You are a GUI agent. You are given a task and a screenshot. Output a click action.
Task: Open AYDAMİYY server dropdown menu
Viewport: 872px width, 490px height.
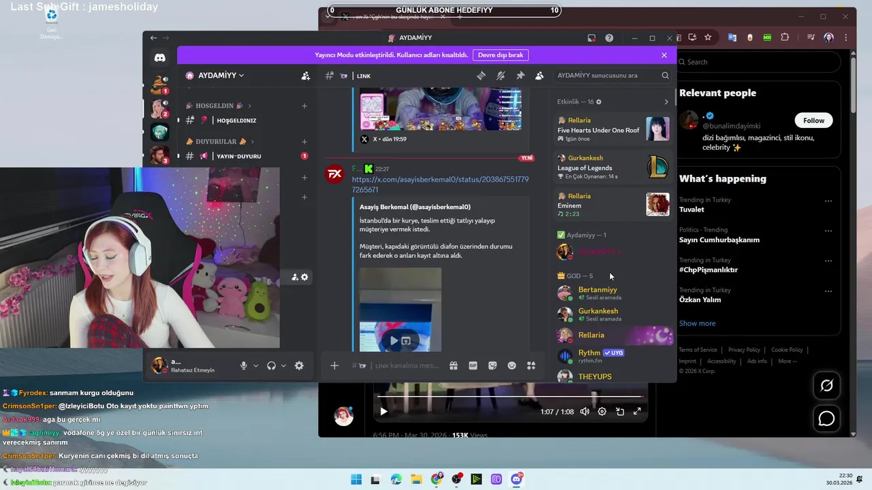[x=221, y=76]
